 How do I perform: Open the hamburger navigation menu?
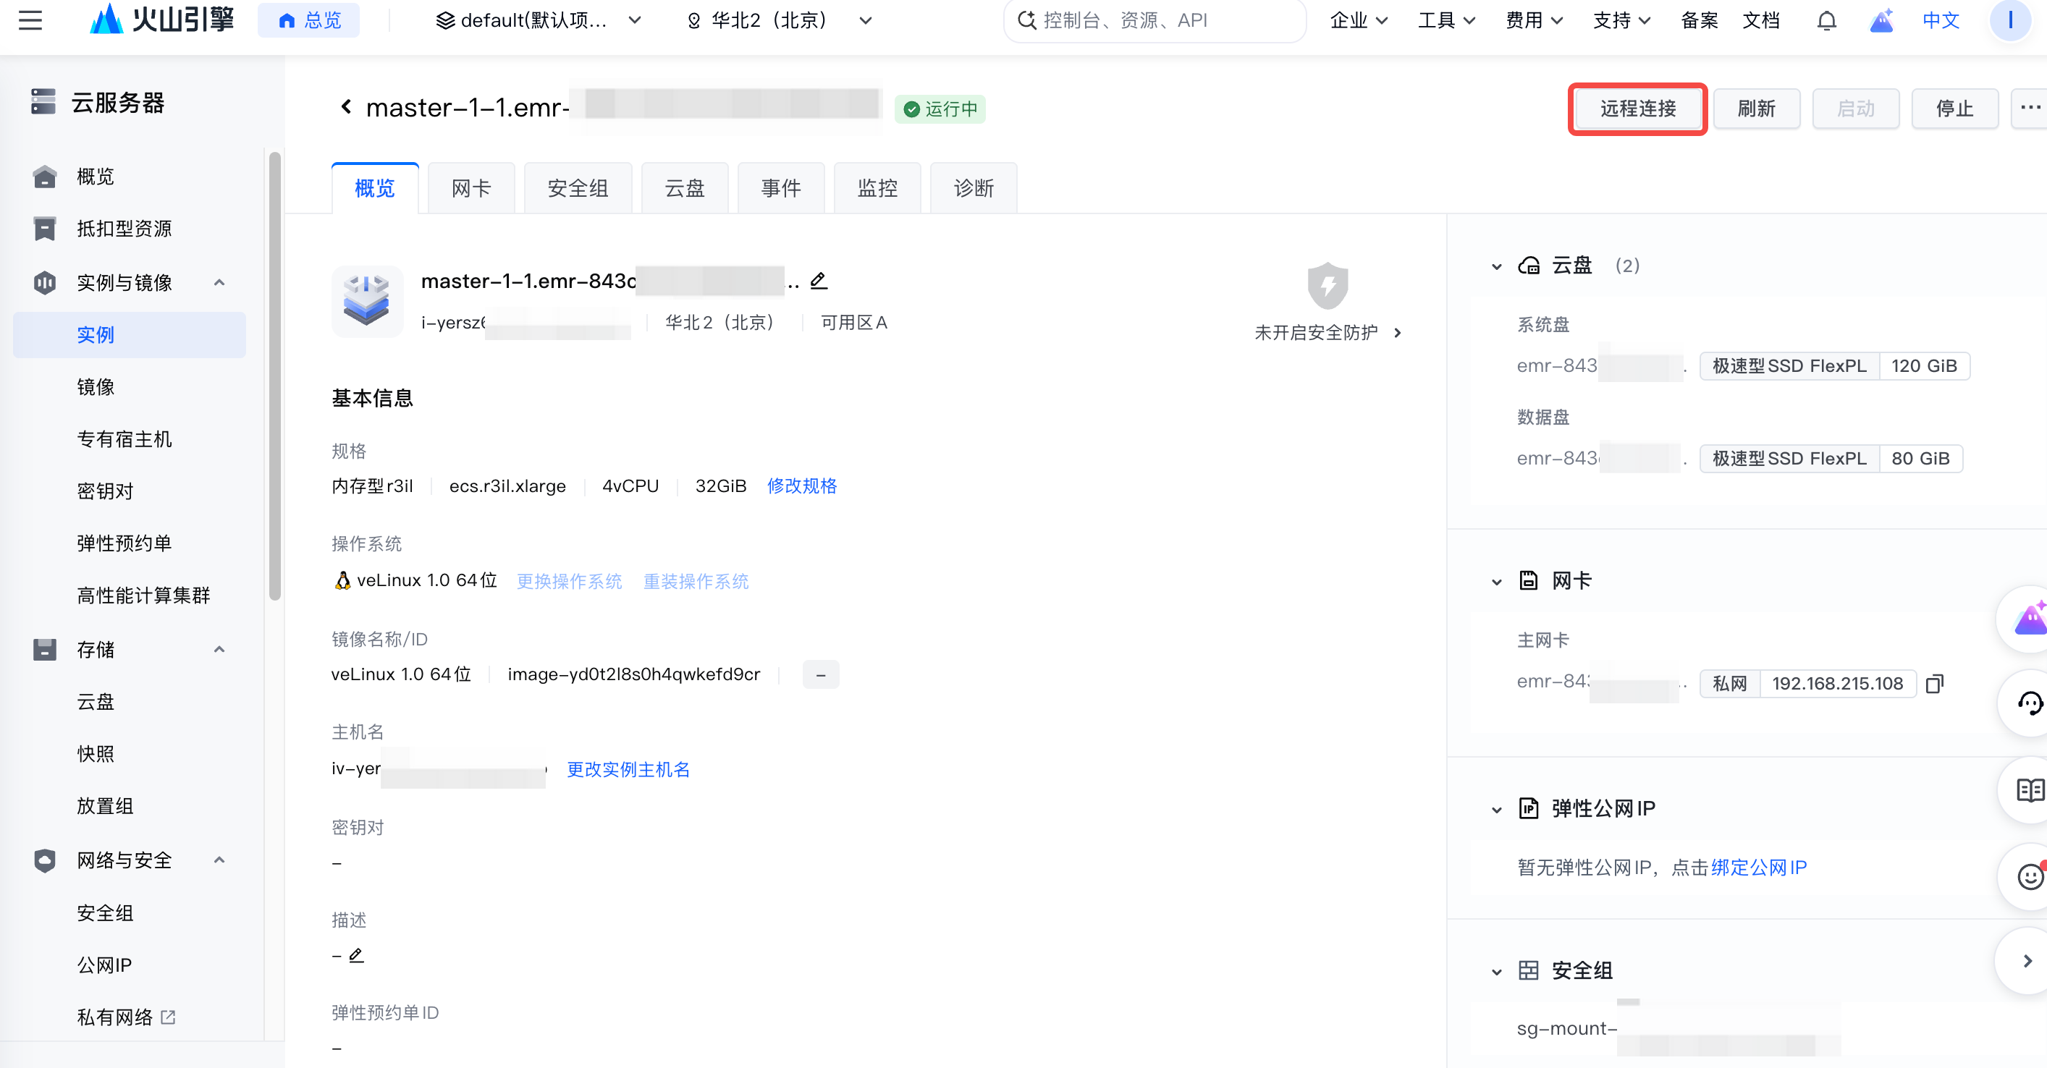(x=30, y=20)
